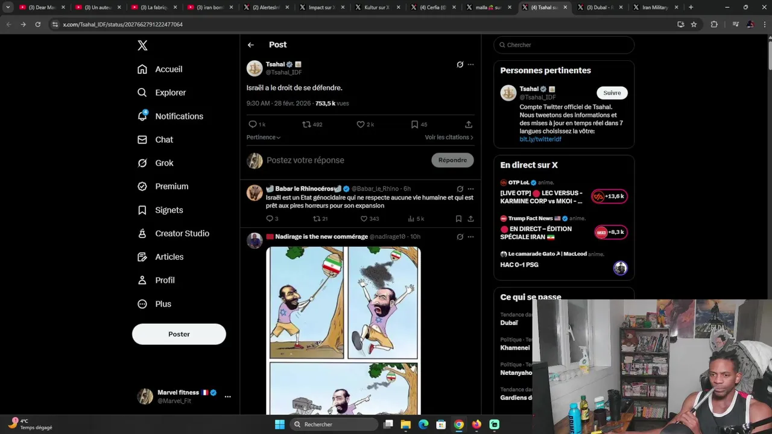
Task: Click Grok icon on Babar reply
Action: click(460, 189)
